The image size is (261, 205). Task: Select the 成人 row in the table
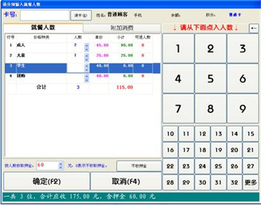point(79,47)
